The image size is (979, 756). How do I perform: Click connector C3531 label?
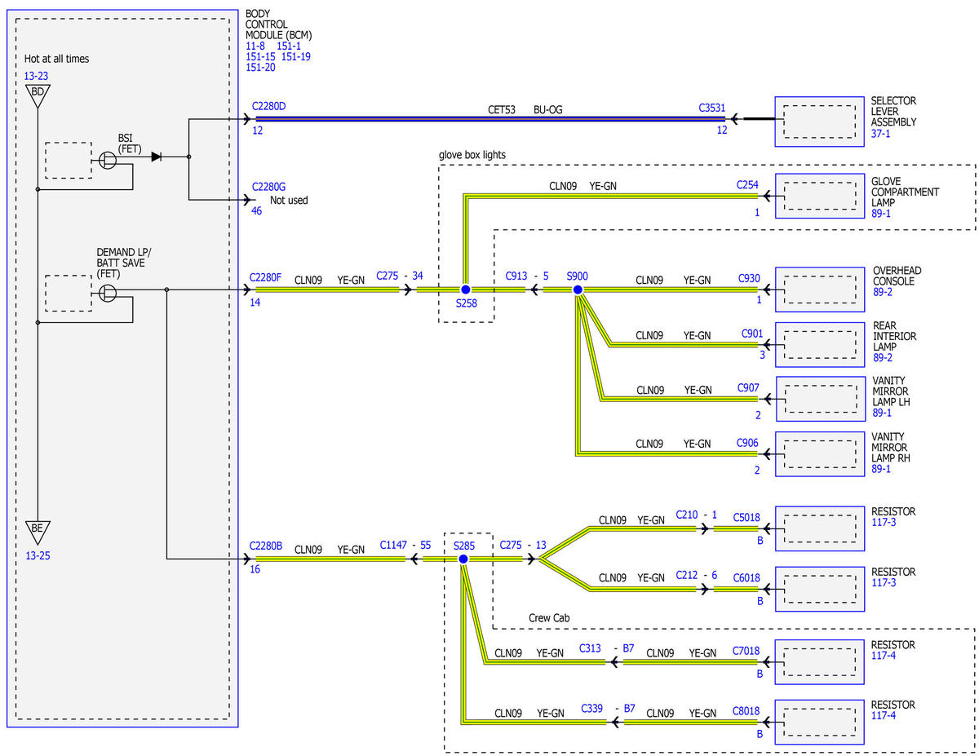pos(712,106)
